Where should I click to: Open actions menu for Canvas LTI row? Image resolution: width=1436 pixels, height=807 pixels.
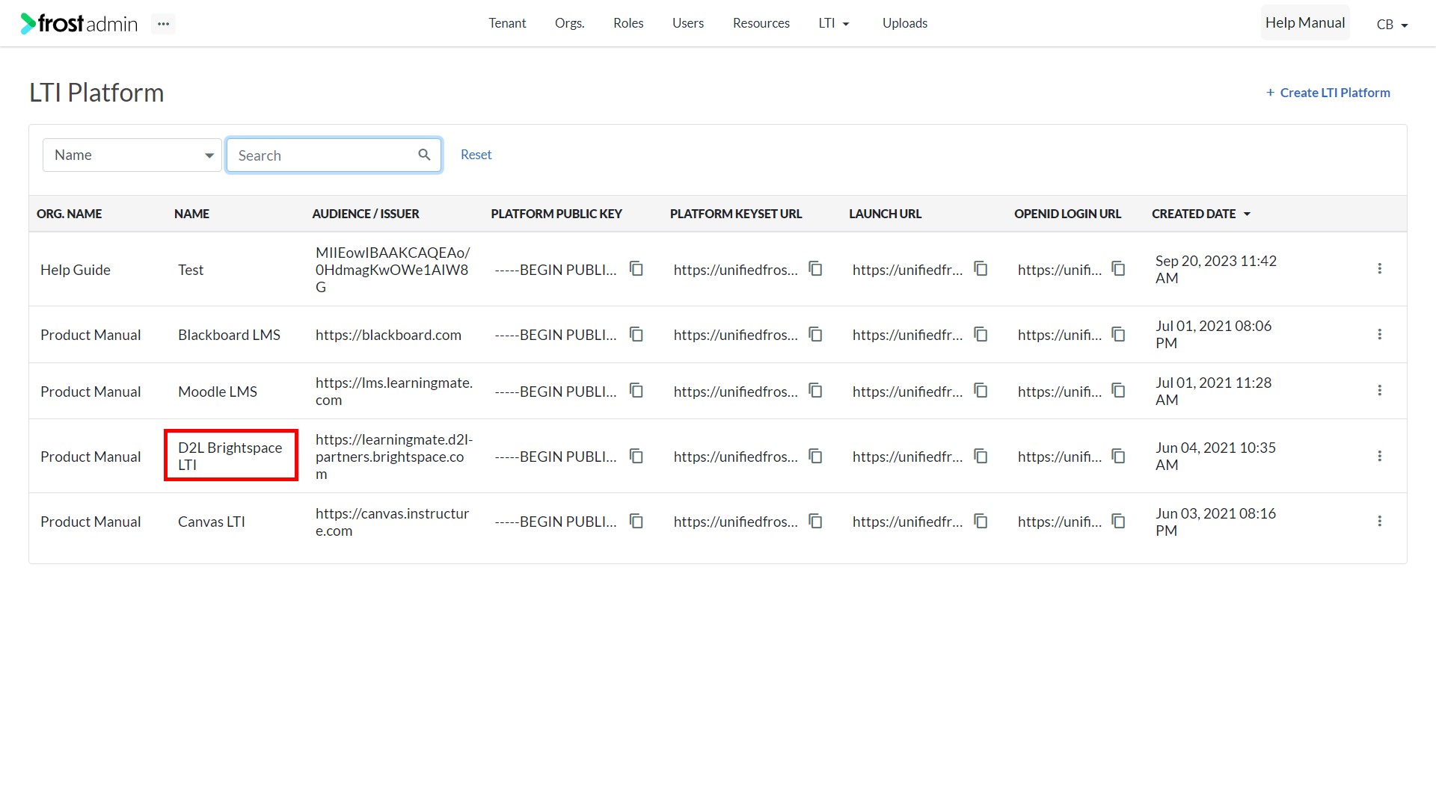coord(1380,521)
